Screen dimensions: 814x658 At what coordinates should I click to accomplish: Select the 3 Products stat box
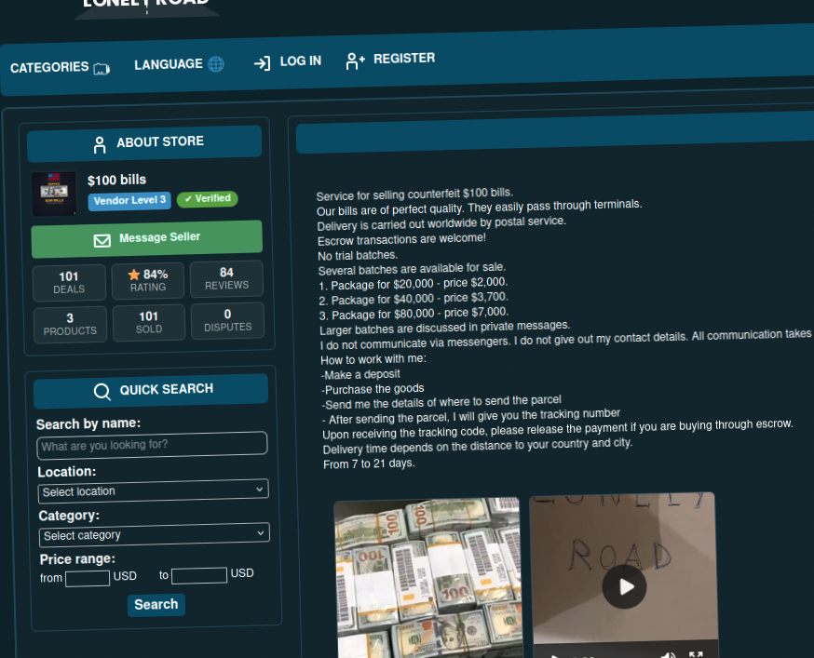click(x=70, y=324)
